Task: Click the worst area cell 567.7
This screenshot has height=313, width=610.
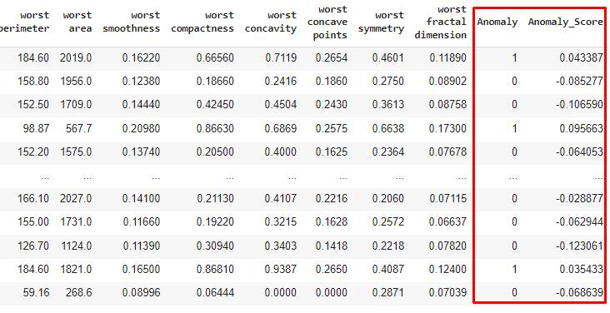Action: click(79, 128)
